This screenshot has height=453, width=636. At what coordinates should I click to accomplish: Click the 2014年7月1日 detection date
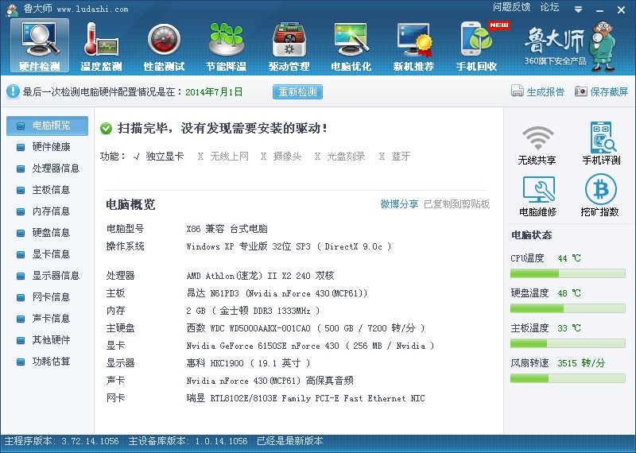(214, 92)
